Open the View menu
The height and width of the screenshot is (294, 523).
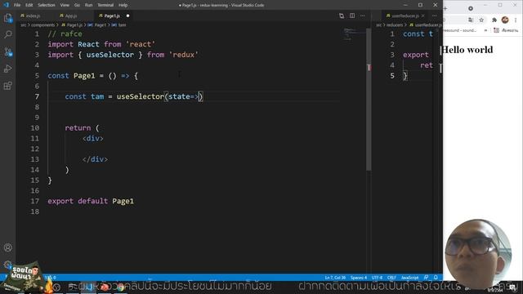[x=65, y=5]
